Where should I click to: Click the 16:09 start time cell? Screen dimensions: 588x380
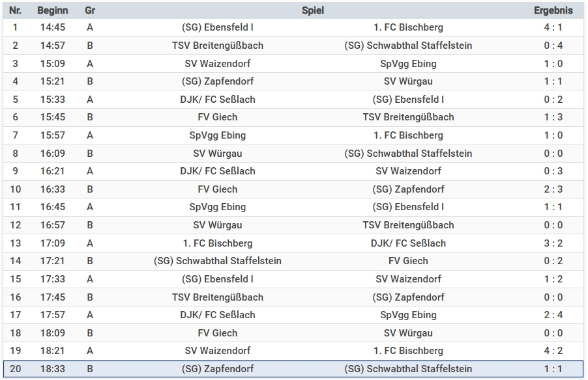[51, 154]
